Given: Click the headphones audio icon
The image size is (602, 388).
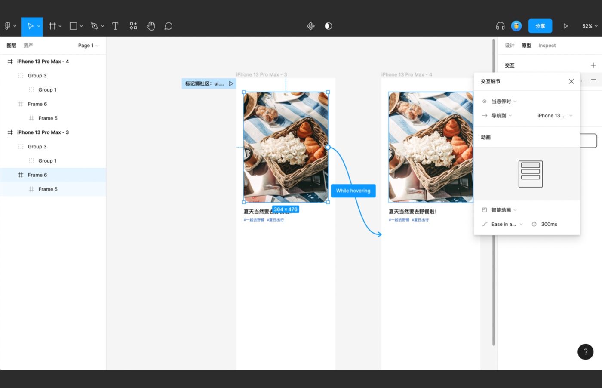Looking at the screenshot, I should [x=500, y=26].
